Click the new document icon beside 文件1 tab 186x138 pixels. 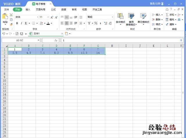67,34
